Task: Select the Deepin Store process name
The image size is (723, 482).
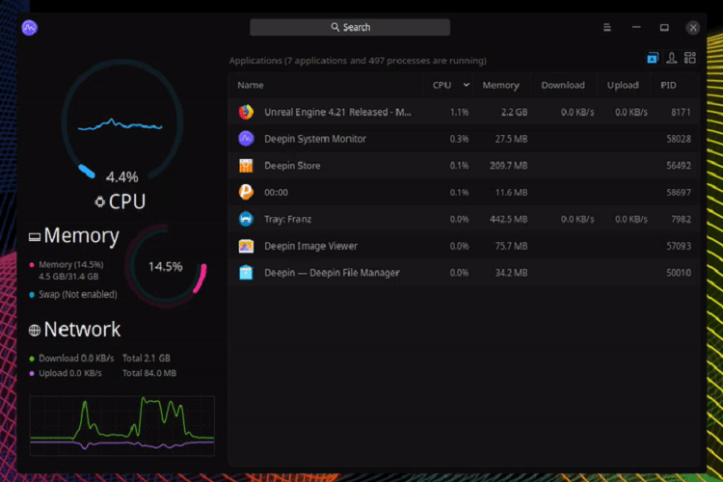Action: tap(292, 166)
